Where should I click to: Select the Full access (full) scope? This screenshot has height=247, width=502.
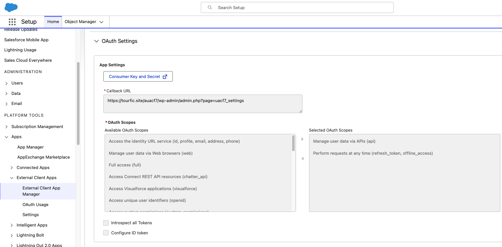tap(125, 165)
